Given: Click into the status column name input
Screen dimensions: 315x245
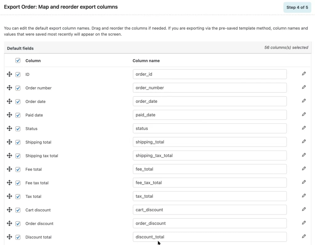Looking at the screenshot, I should click(209, 128).
